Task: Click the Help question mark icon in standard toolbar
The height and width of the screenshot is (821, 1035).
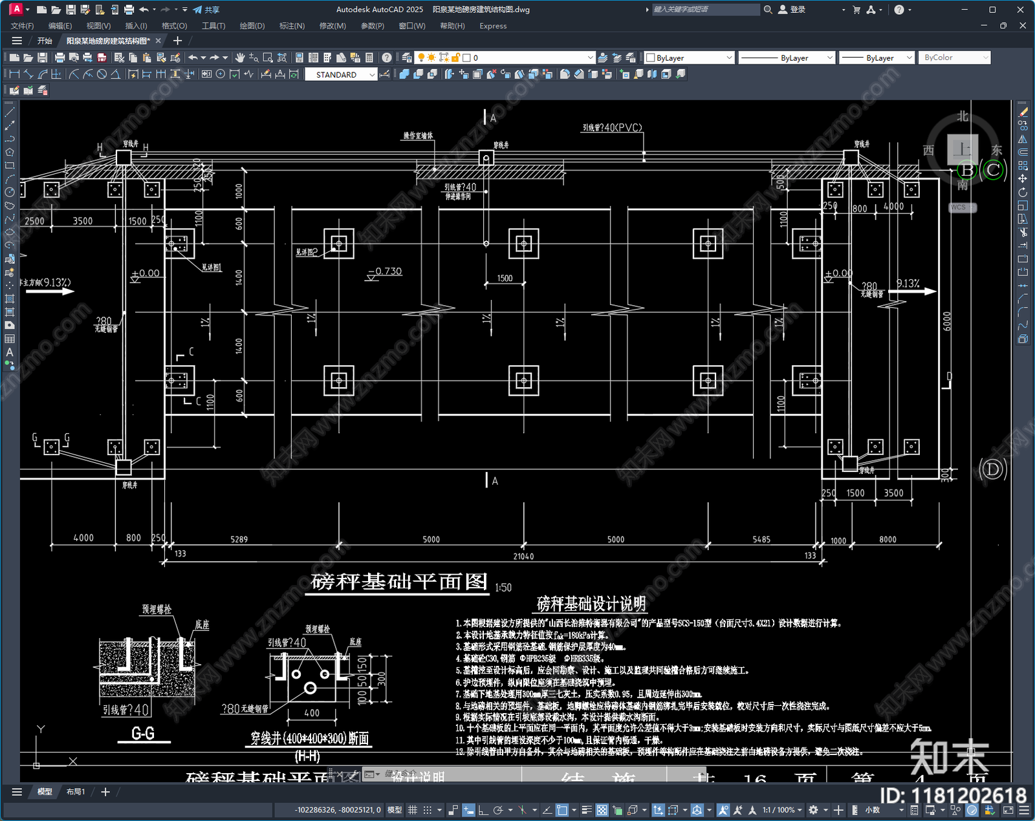Action: [387, 58]
